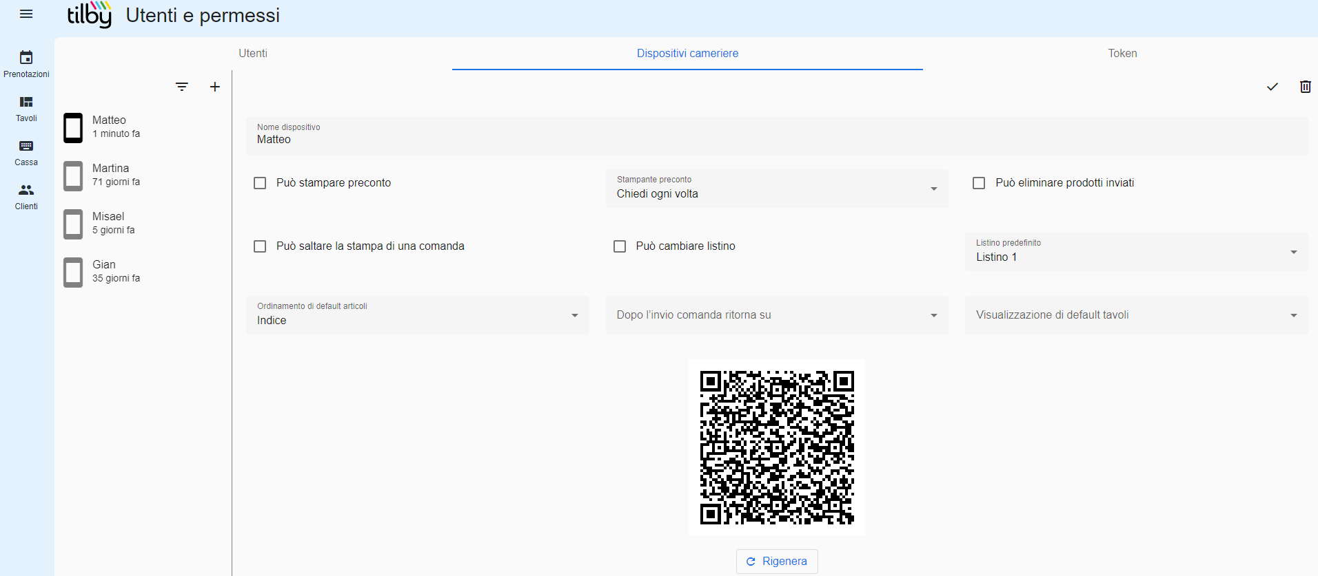The width and height of the screenshot is (1318, 576).
Task: Click the Nome dispositivo input field
Action: (777, 136)
